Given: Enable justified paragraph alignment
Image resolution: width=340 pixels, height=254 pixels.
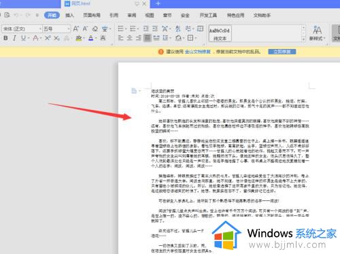Looking at the screenshot, I should pos(148,38).
